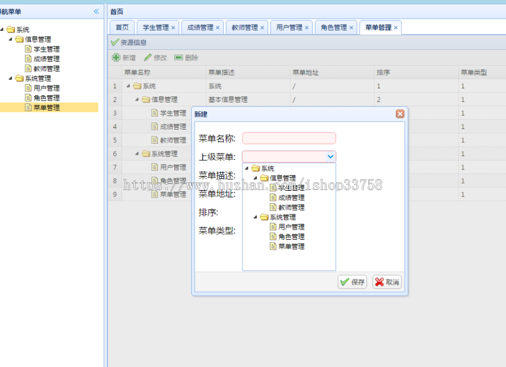
Task: Close the 菜单管理 tab
Action: tap(396, 27)
